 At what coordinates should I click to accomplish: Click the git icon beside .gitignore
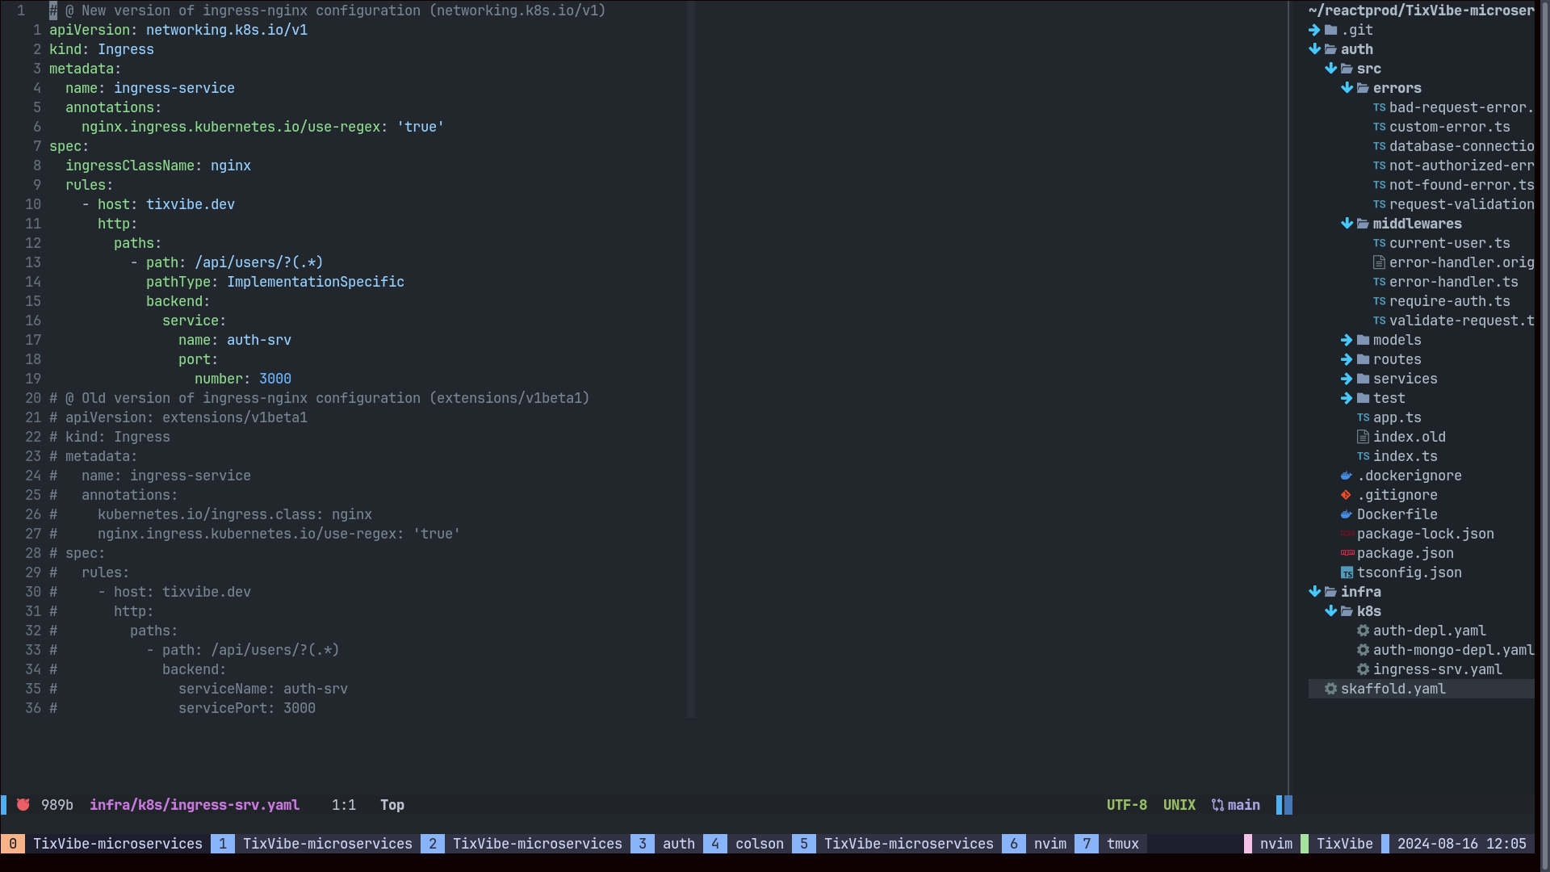click(1346, 495)
